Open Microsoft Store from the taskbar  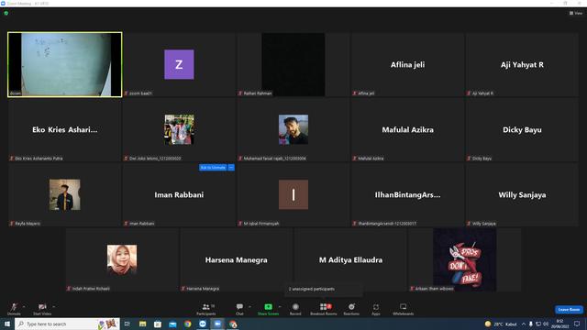(158, 324)
